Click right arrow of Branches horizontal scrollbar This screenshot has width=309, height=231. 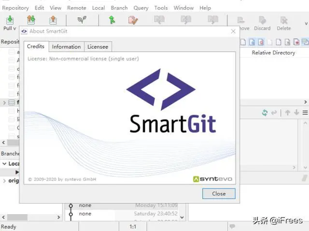pyautogui.click(x=58, y=217)
